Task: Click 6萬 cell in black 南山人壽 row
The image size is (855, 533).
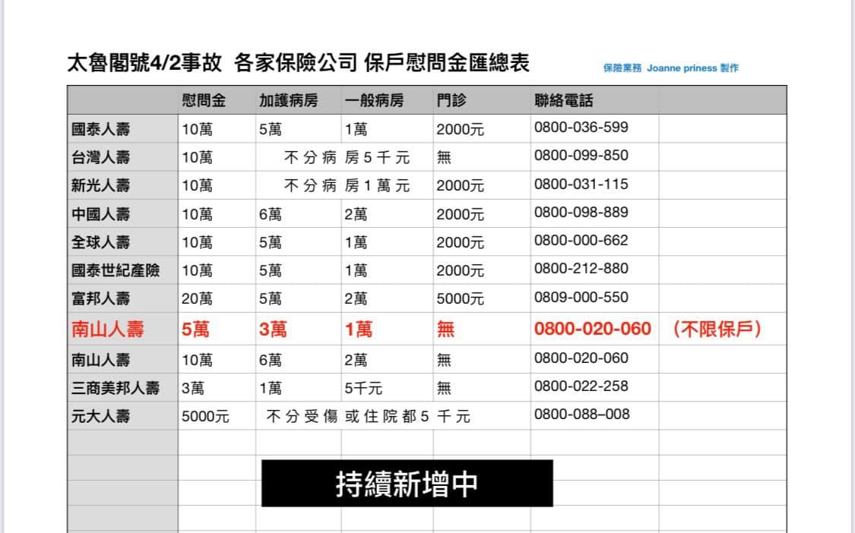Action: [x=271, y=360]
